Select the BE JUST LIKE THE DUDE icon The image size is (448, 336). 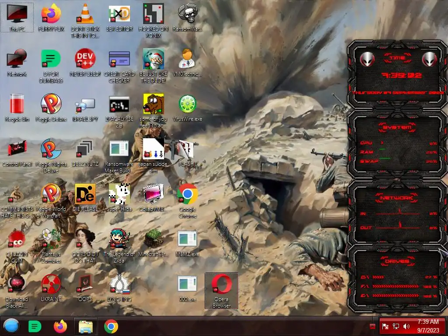[x=154, y=66]
